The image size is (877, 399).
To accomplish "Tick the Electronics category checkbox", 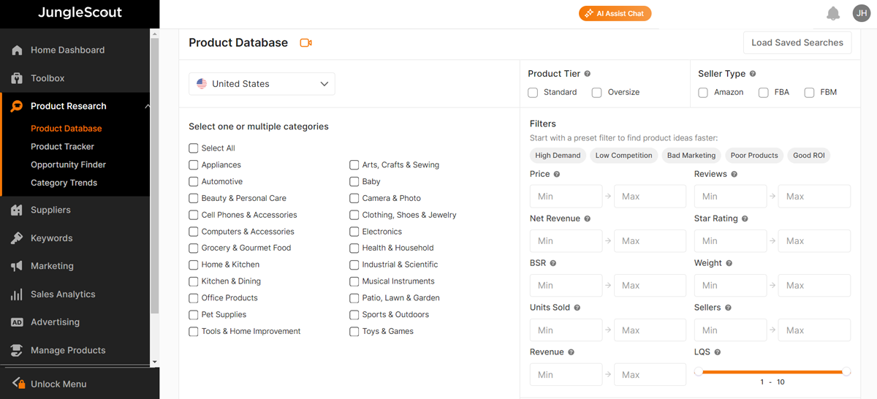I will 354,232.
